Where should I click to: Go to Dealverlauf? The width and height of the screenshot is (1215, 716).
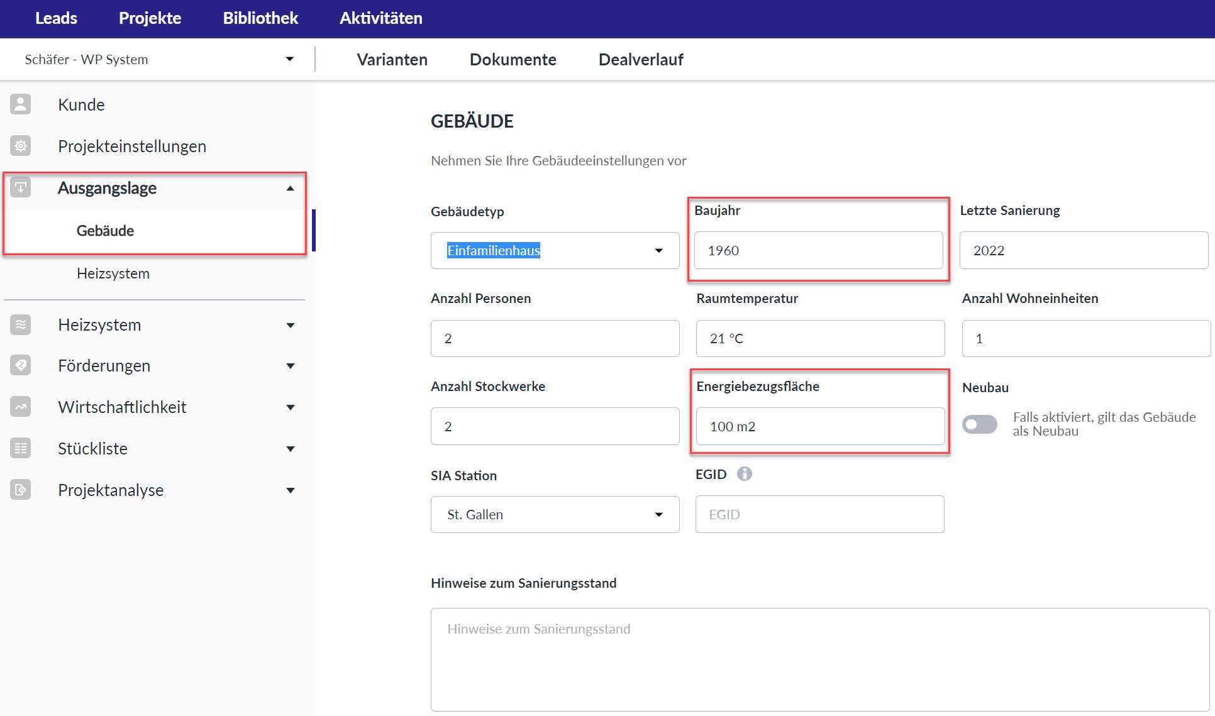coord(640,60)
